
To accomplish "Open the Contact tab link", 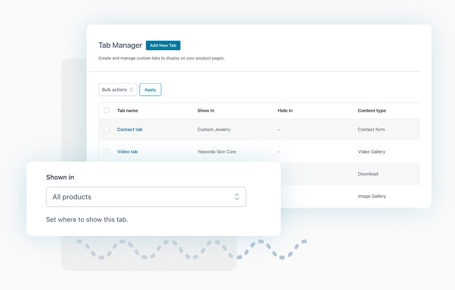I will (129, 129).
